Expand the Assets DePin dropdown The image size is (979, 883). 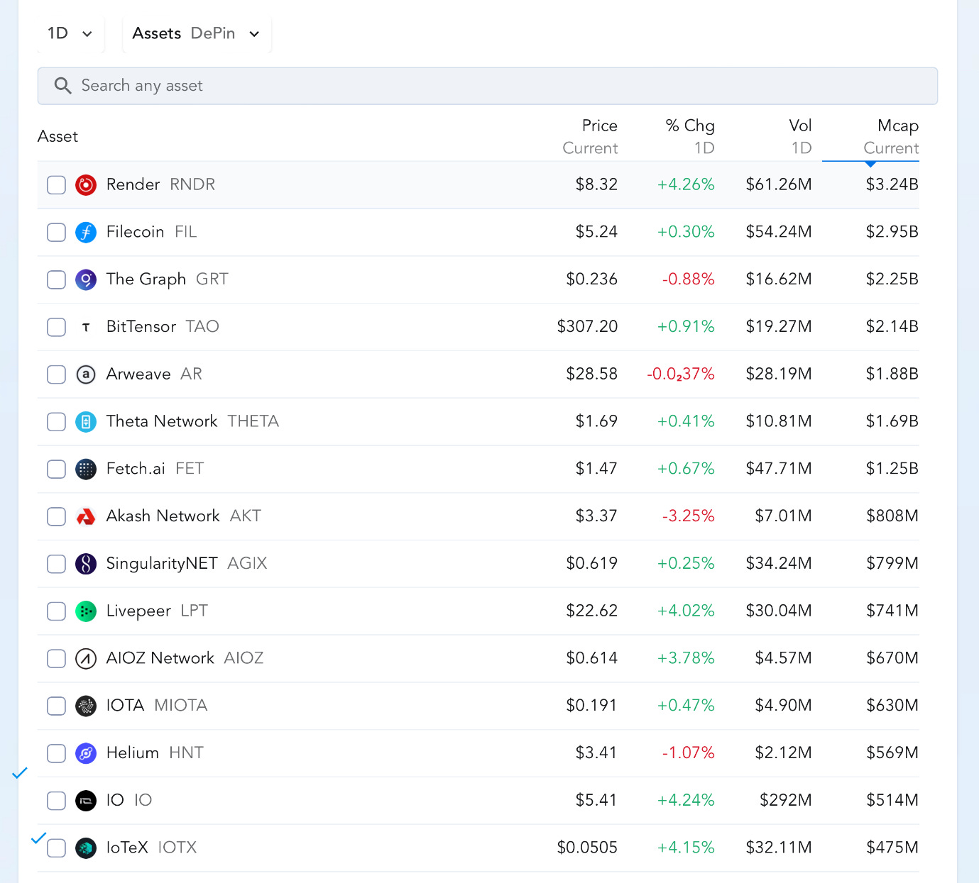pyautogui.click(x=197, y=33)
